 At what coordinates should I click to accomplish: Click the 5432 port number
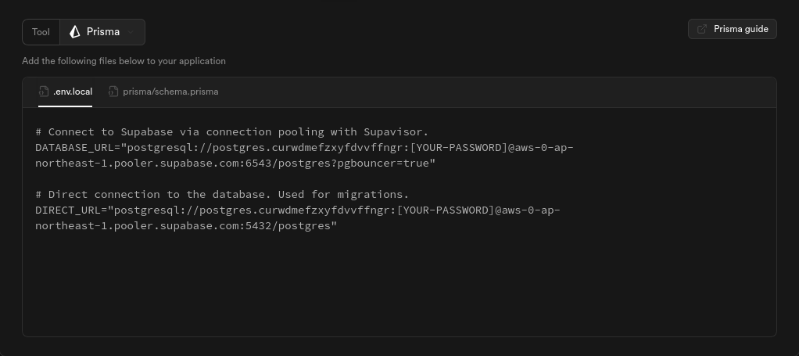[258, 226]
